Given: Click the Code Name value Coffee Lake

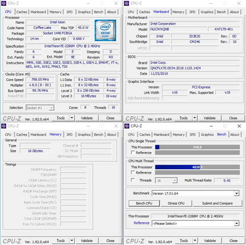Looking at the screenshot, I should coord(42,28).
